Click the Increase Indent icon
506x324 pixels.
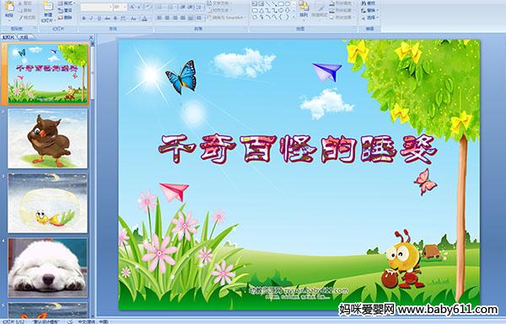(x=190, y=7)
